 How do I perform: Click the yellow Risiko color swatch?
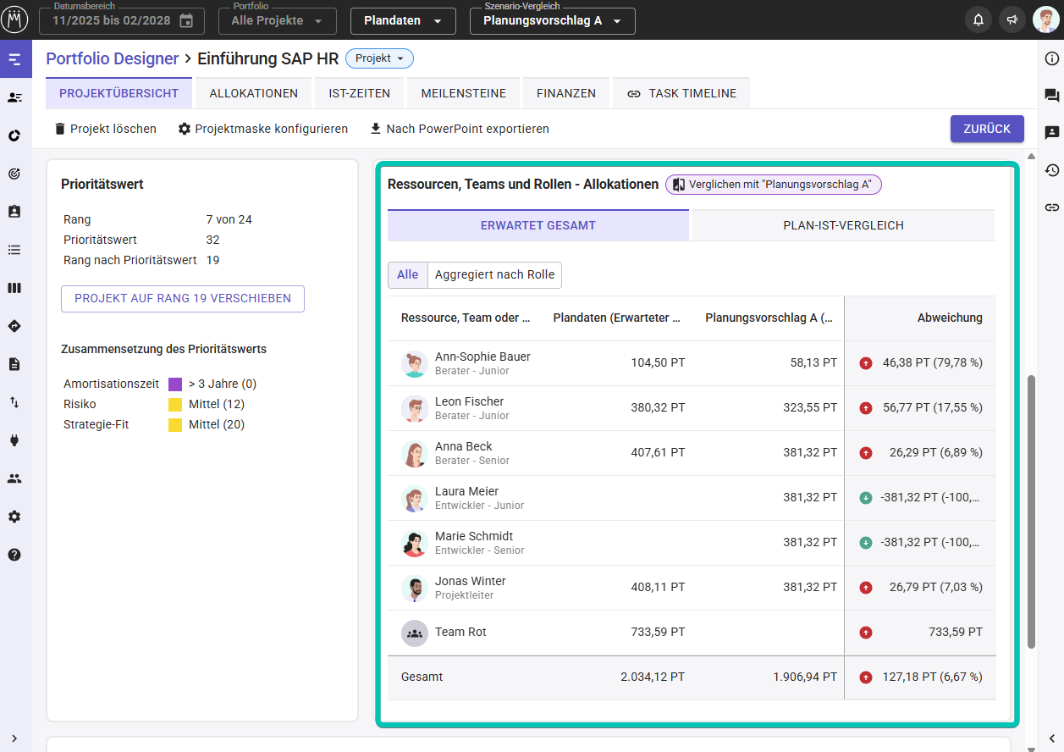[175, 405]
